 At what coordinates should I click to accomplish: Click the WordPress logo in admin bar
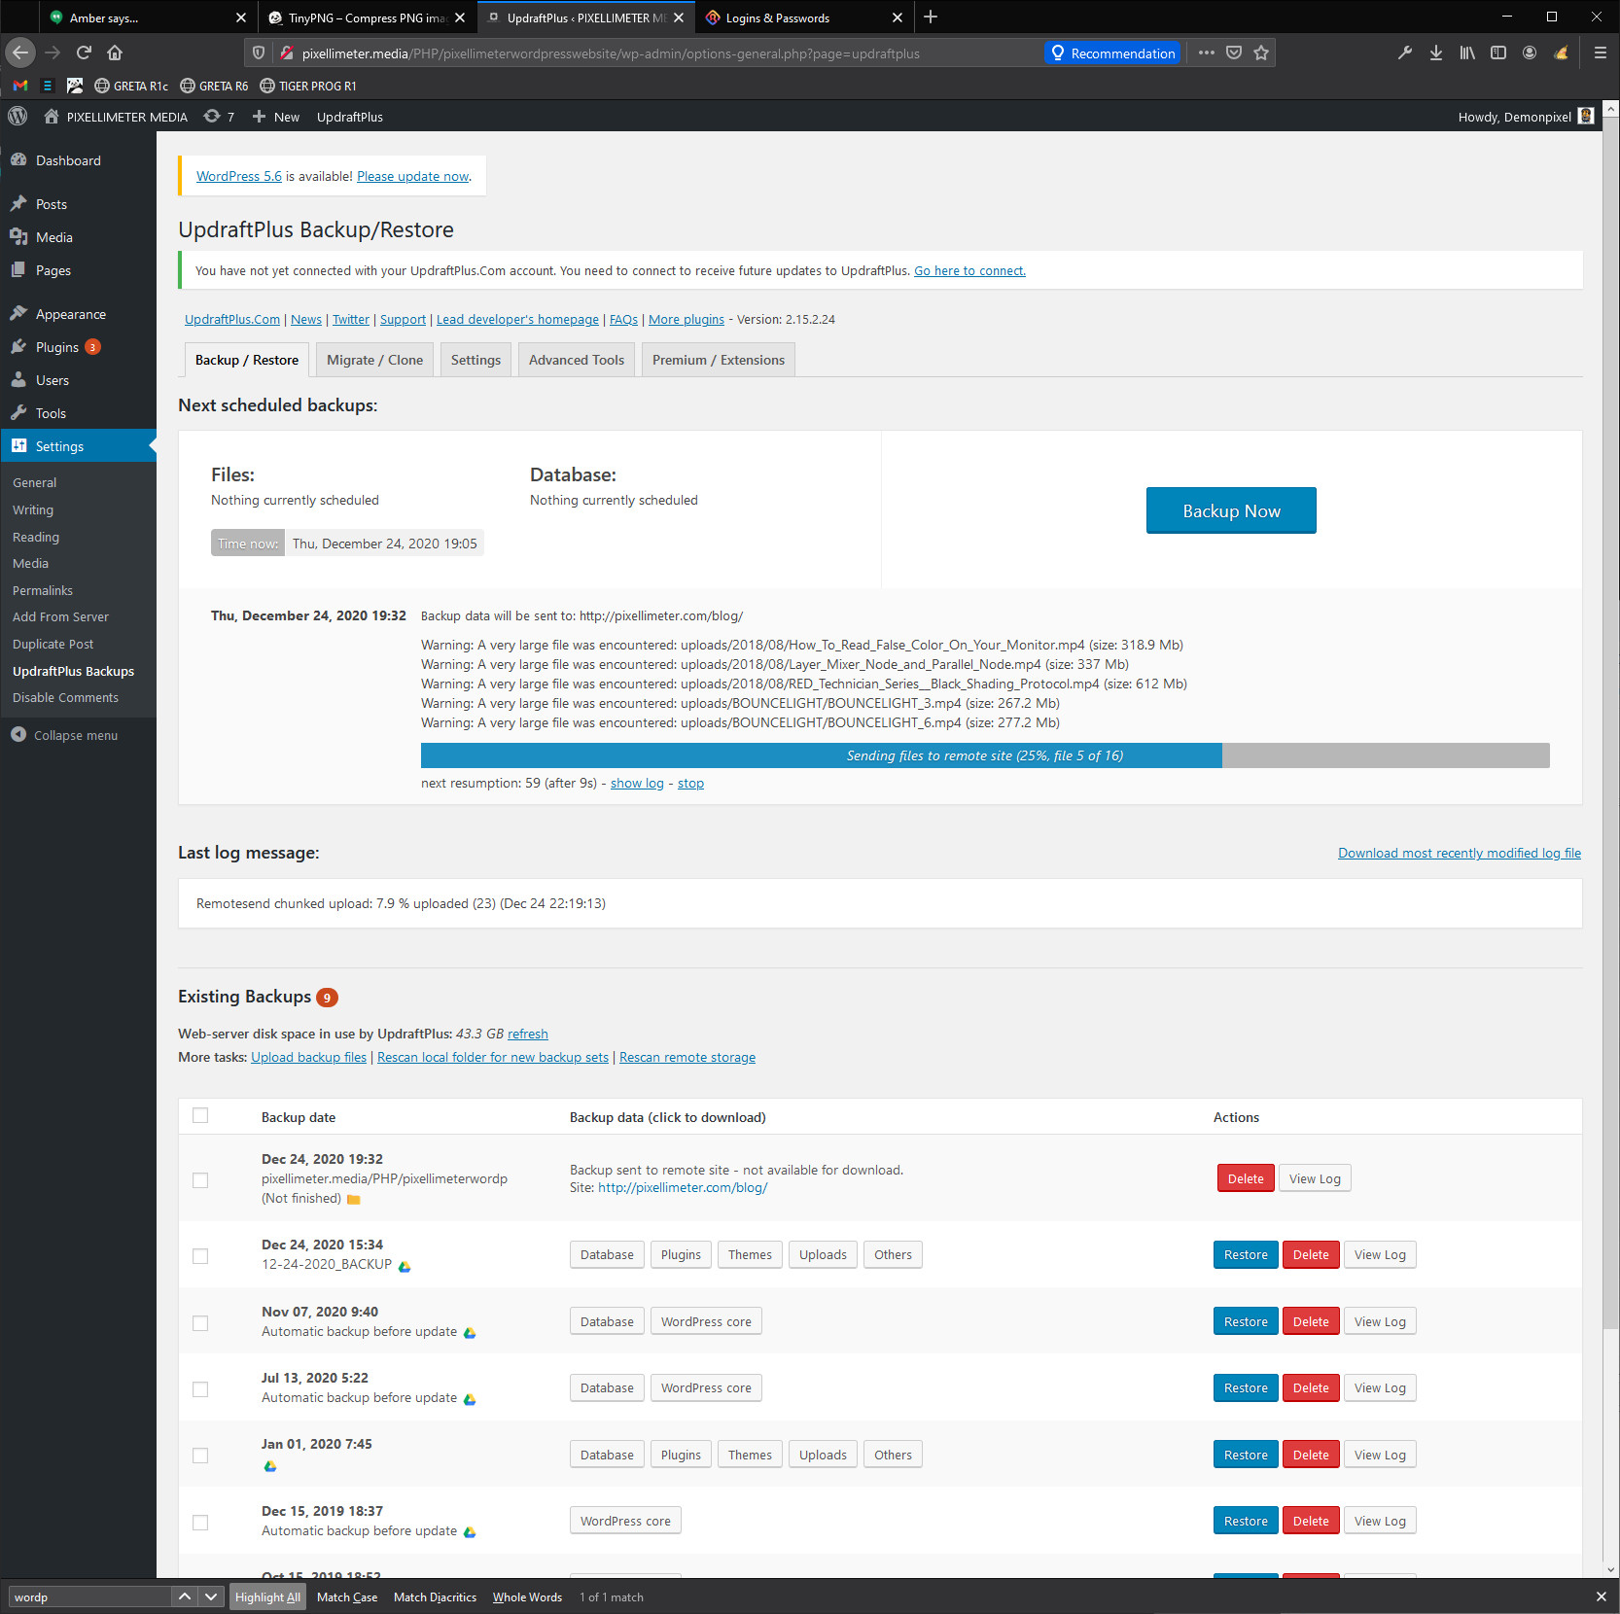(18, 116)
